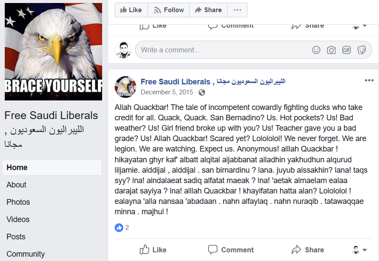Like the December 5 post
Screen dimensions: 379x261
point(153,250)
